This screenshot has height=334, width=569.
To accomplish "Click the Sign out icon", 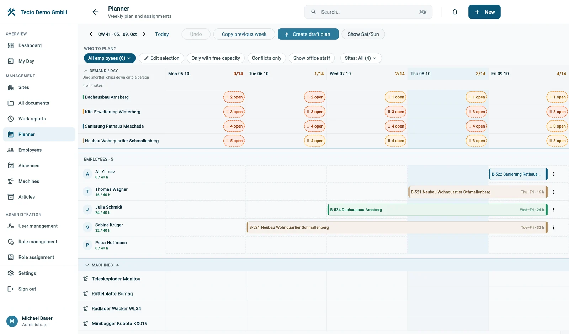I will 11,289.
